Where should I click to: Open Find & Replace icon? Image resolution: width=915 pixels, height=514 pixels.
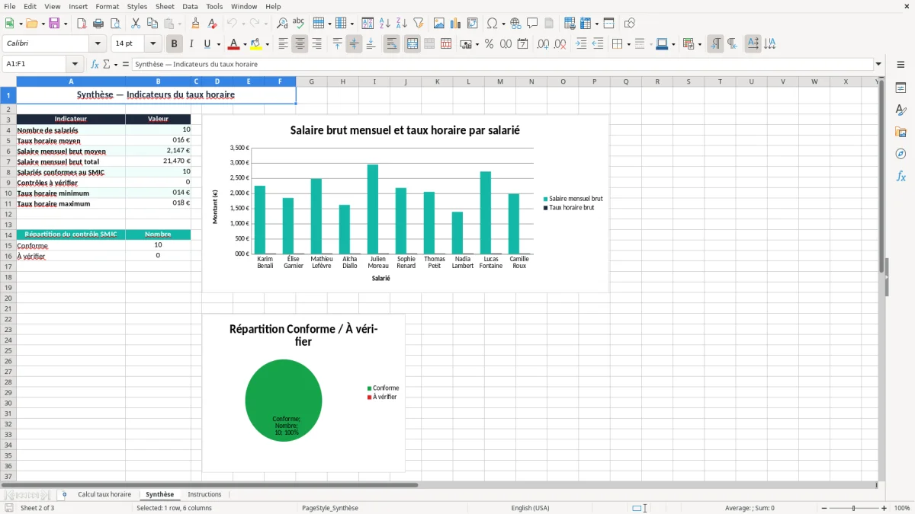pyautogui.click(x=282, y=24)
